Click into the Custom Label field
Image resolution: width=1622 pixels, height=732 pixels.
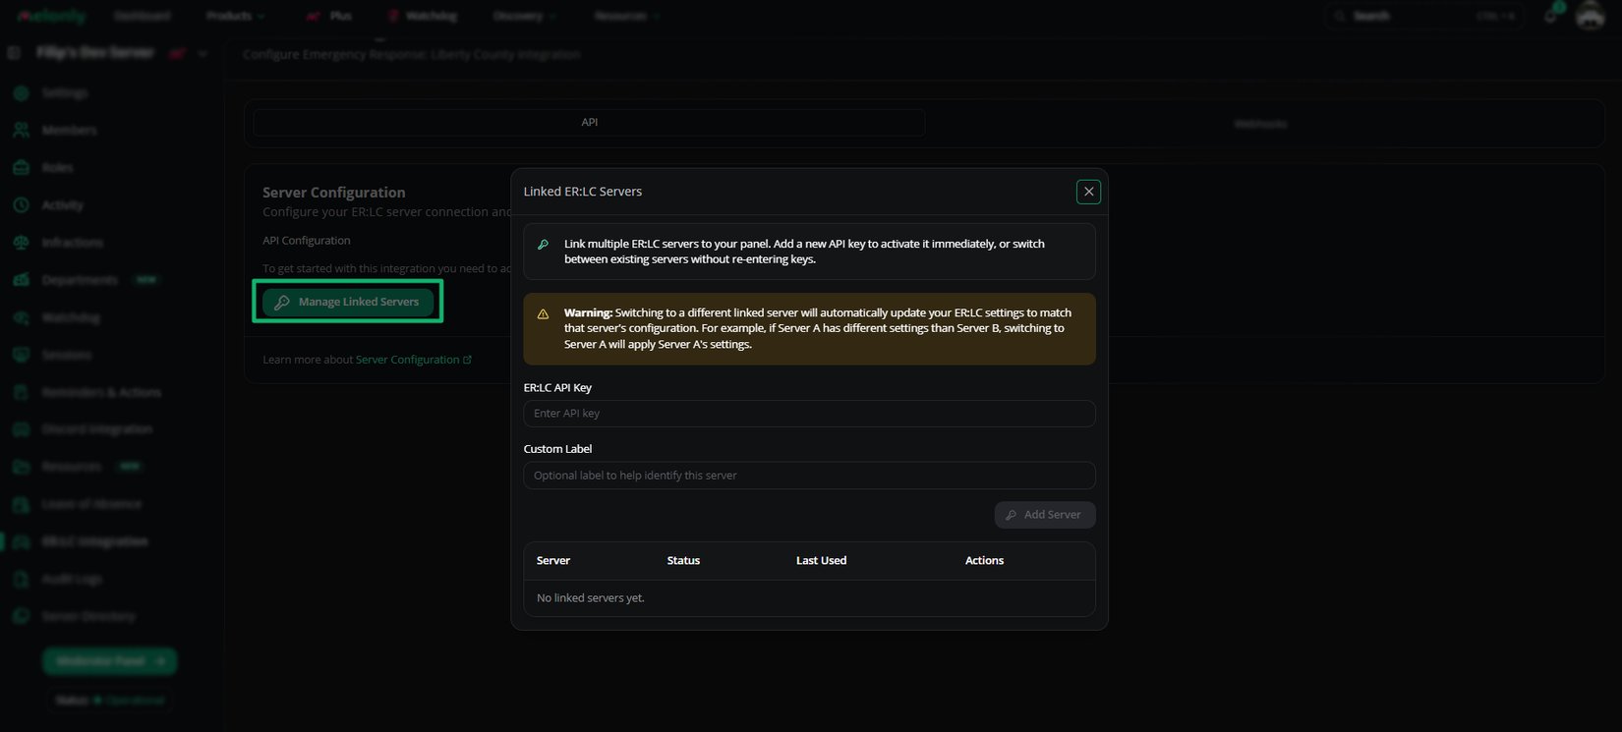809,476
